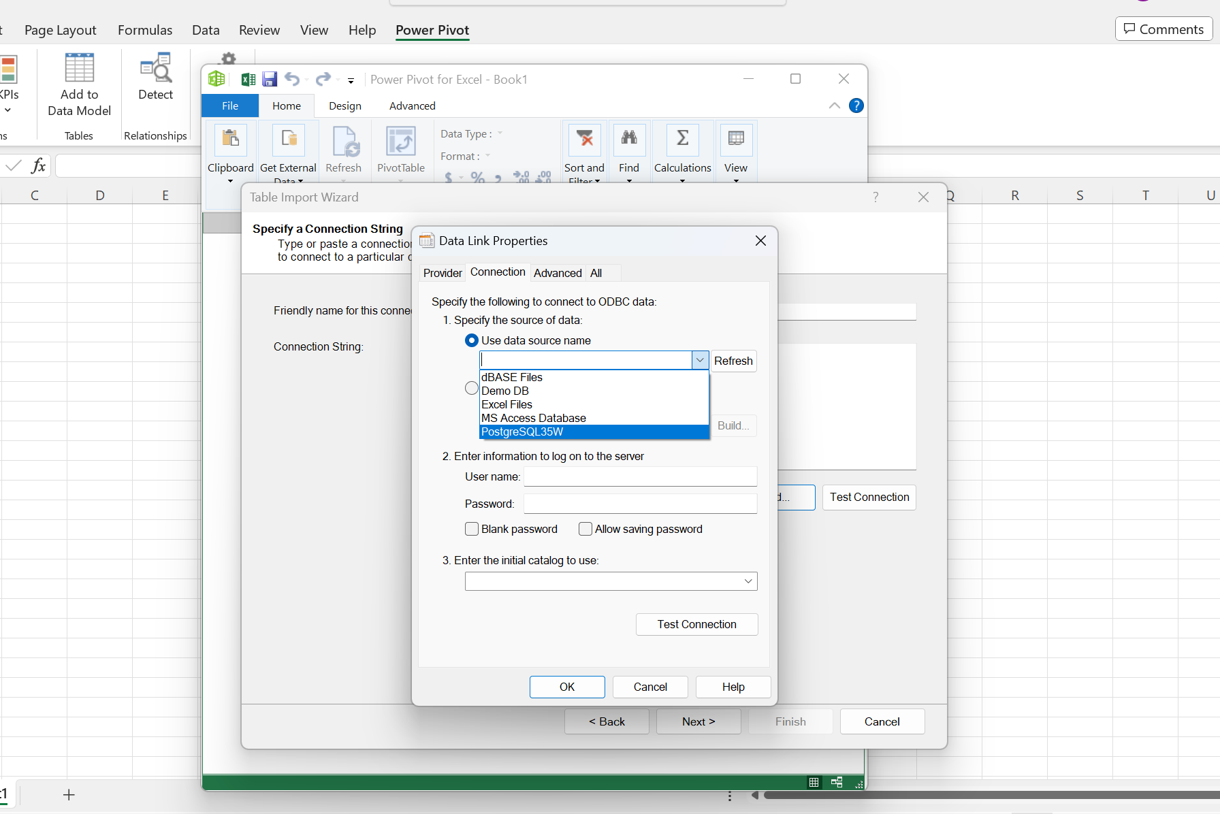Click the Save icon in Power Pivot
This screenshot has height=814, width=1220.
tap(270, 79)
